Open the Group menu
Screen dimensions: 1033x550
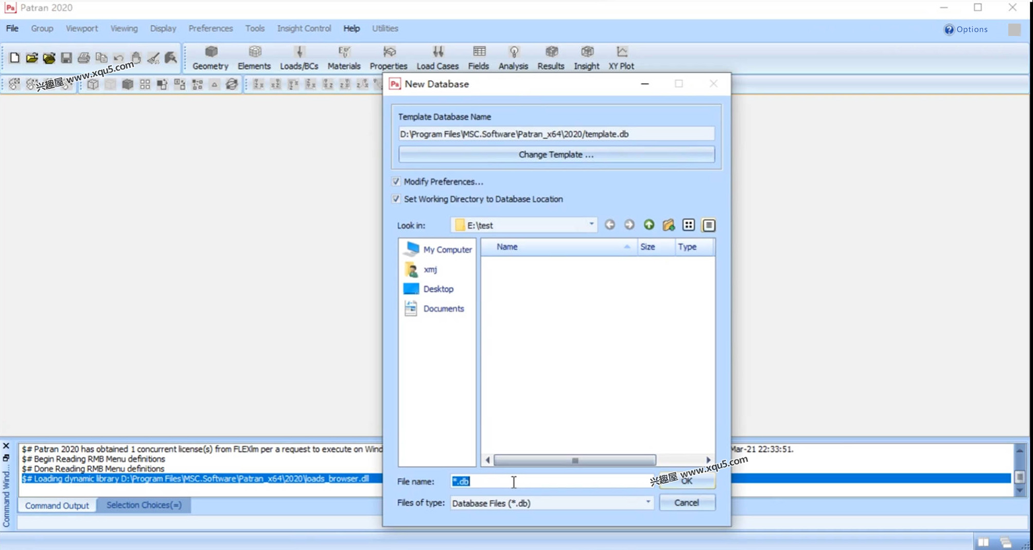42,28
